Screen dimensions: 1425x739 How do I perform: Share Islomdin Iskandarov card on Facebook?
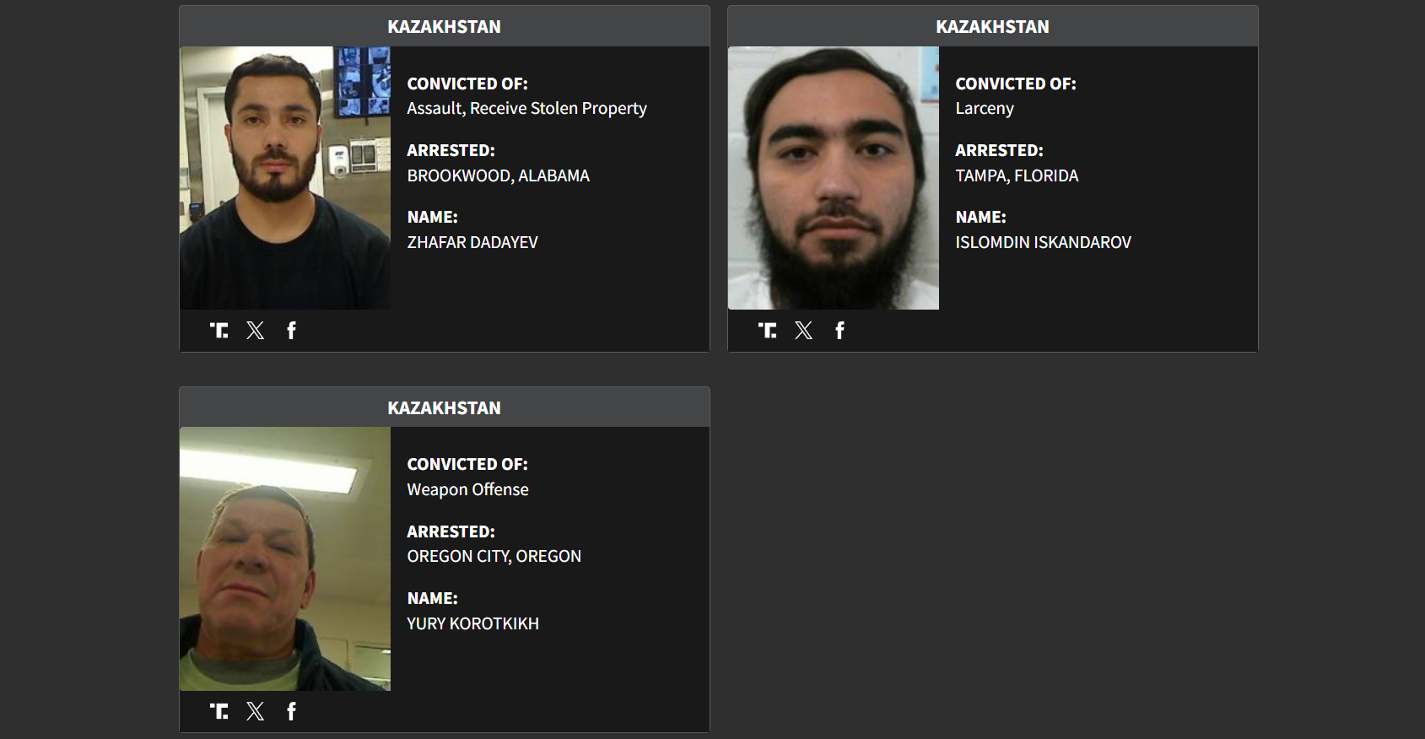click(x=839, y=331)
